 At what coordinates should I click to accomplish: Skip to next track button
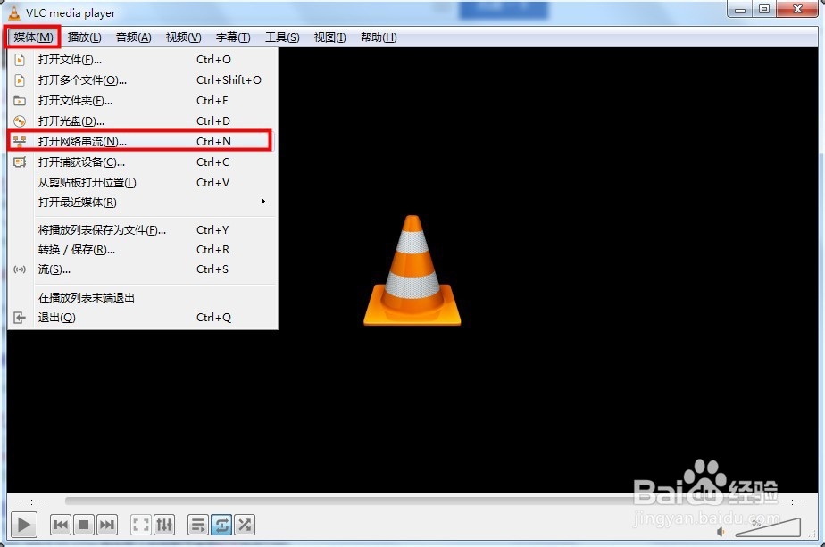(107, 525)
